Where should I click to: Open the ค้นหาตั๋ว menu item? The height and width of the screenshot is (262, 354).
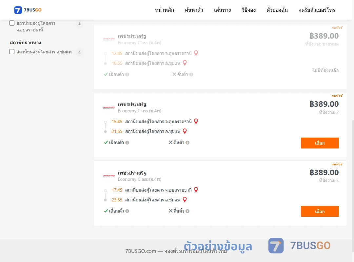(x=194, y=10)
